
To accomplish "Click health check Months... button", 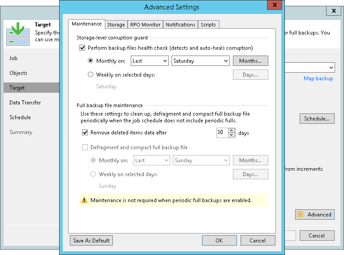I will [250, 61].
